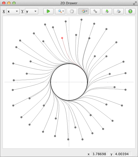Image resolution: width=138 pixels, height=157 pixels.
Task: Click the Y axis label
Action: (x=22, y=11)
